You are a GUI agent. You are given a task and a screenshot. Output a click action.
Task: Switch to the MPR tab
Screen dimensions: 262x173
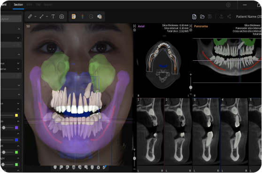(x=29, y=5)
